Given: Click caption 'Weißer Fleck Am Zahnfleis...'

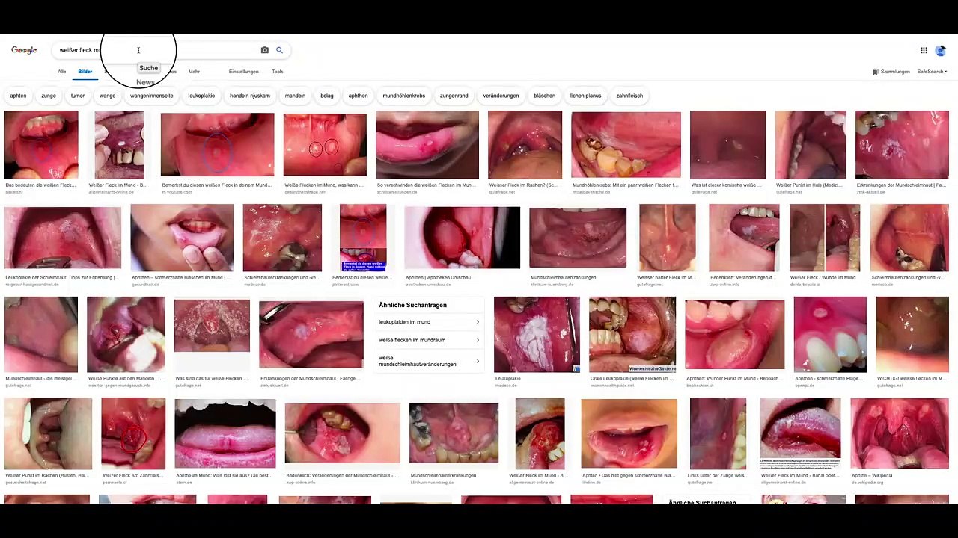Looking at the screenshot, I should click(133, 476).
